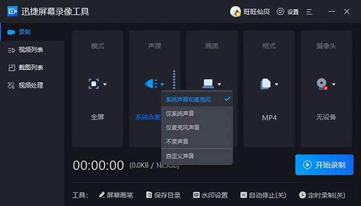Toggle 自动停止(关) setting
The height and width of the screenshot is (206, 361).
click(x=263, y=195)
